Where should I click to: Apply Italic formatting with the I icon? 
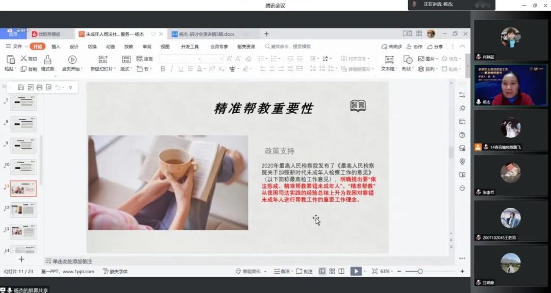(172, 69)
